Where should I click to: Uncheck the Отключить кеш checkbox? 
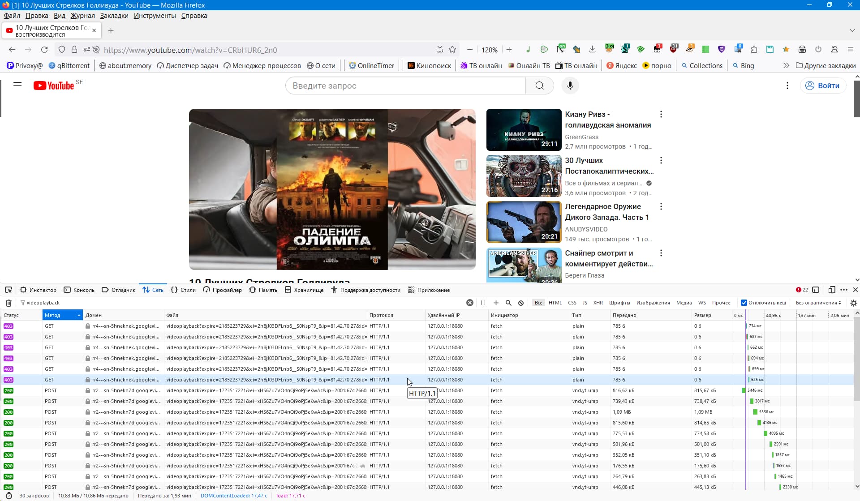point(744,303)
